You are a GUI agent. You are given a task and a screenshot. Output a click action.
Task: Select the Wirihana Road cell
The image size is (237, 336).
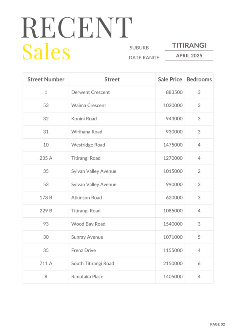coord(112,132)
